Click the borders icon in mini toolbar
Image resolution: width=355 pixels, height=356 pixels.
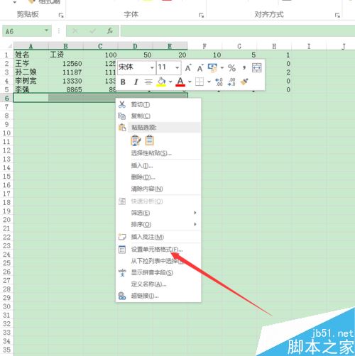[x=200, y=82]
